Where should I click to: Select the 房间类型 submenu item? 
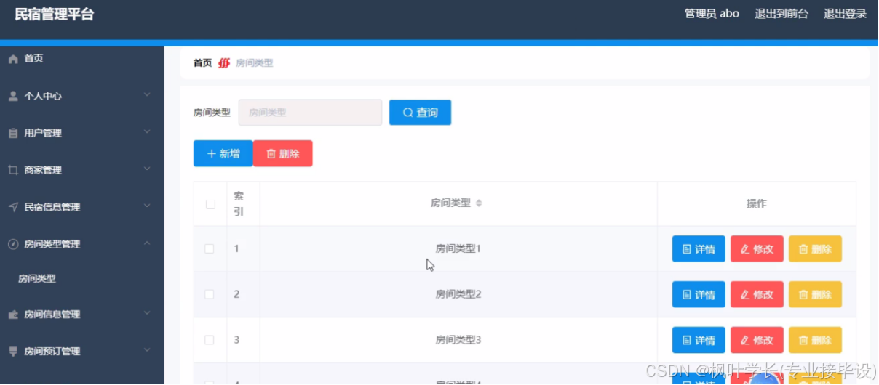37,278
